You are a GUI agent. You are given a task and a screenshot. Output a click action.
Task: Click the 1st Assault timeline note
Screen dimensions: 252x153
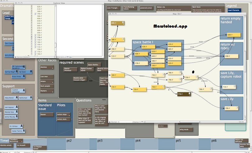tap(23, 145)
